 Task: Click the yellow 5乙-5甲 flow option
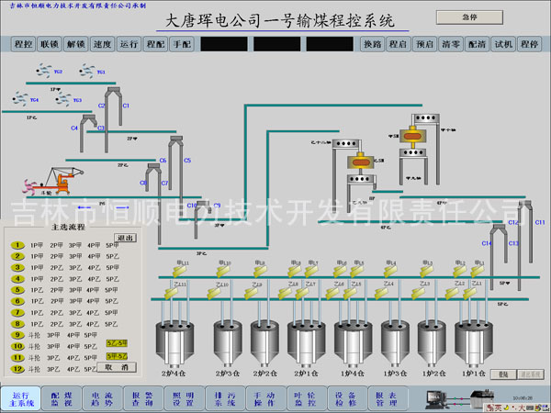pyautogui.click(x=117, y=342)
